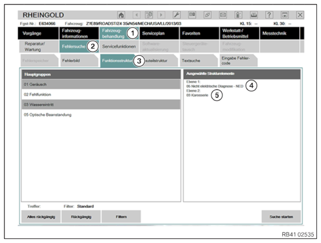The width and height of the screenshot is (321, 243).
Task: Select 05 Optische Beanstandung row
Action: [101, 115]
